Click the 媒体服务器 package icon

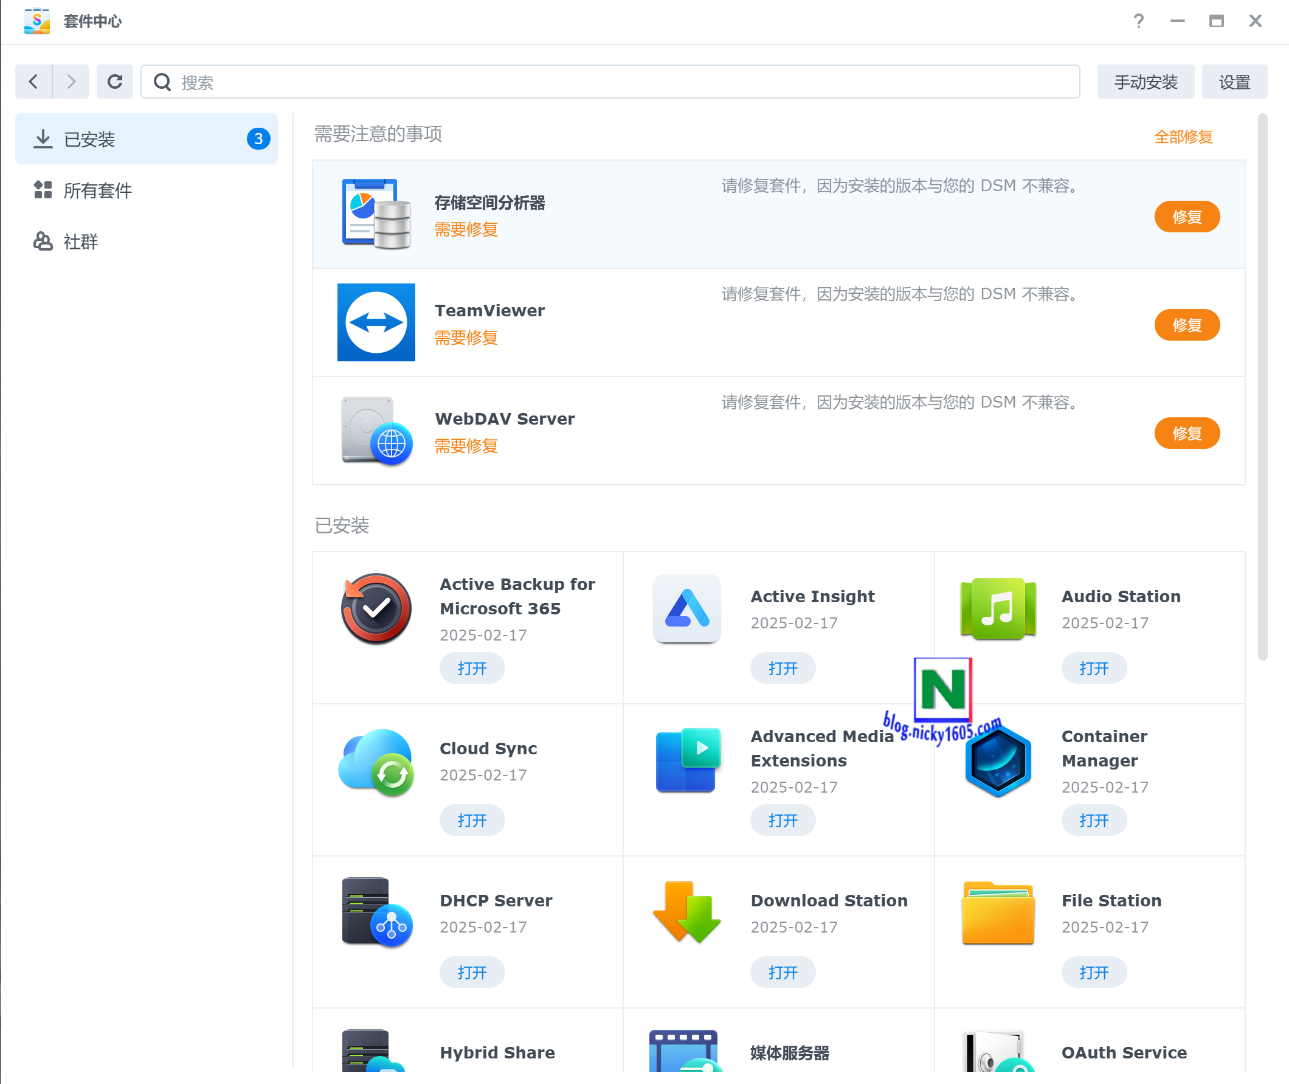pos(685,1050)
